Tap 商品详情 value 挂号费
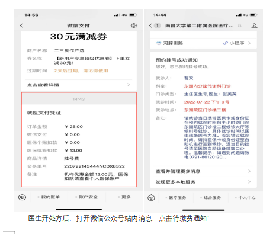The width and height of the screenshot is (276, 234). pyautogui.click(x=72, y=158)
